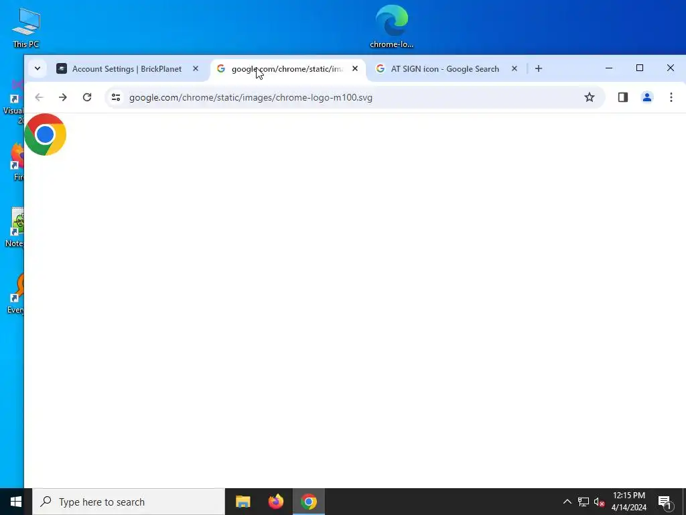Select the Visual Studio desktop shortcut
The height and width of the screenshot is (515, 686).
pos(13,101)
